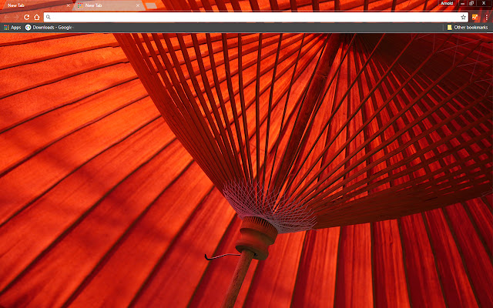Open the Chrome three-dot menu
Viewport: 493px width, 308px height.
[x=486, y=17]
